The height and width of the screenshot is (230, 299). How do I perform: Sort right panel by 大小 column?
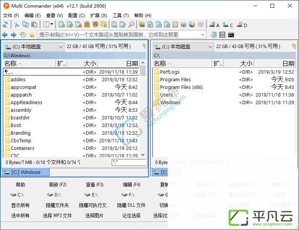click(239, 63)
